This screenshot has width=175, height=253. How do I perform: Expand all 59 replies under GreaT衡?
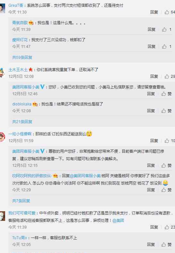point(22,58)
